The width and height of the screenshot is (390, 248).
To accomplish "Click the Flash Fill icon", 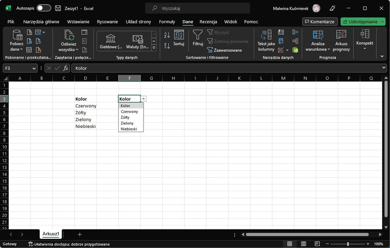I will (x=281, y=32).
